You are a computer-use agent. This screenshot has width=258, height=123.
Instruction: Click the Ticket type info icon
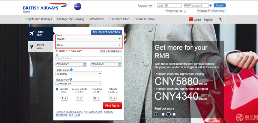point(70,79)
